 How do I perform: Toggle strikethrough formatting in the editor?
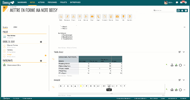[71, 86]
